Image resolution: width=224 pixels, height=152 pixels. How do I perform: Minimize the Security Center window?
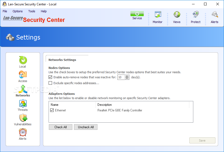pos(193,4)
